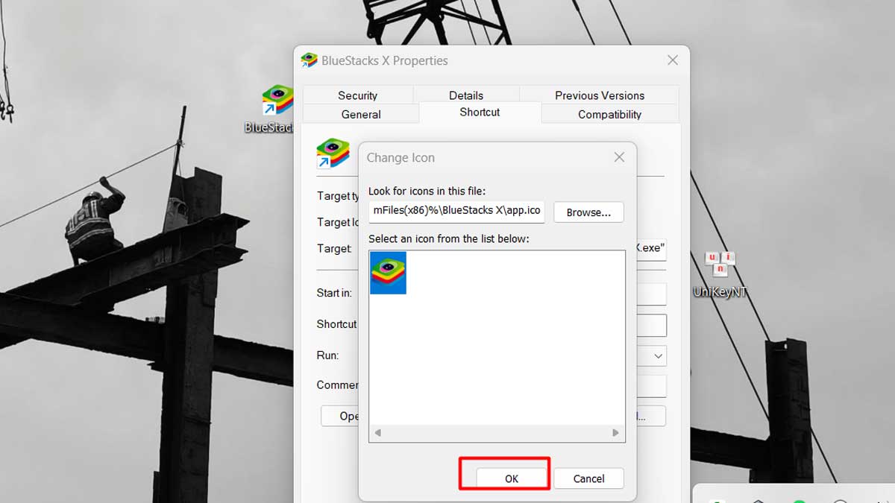
Task: Click the icon list right scroll arrow
Action: point(615,433)
